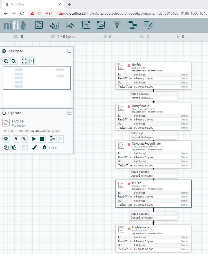Select the sql connection label
208x254 pixels.
pyautogui.click(x=153, y=135)
